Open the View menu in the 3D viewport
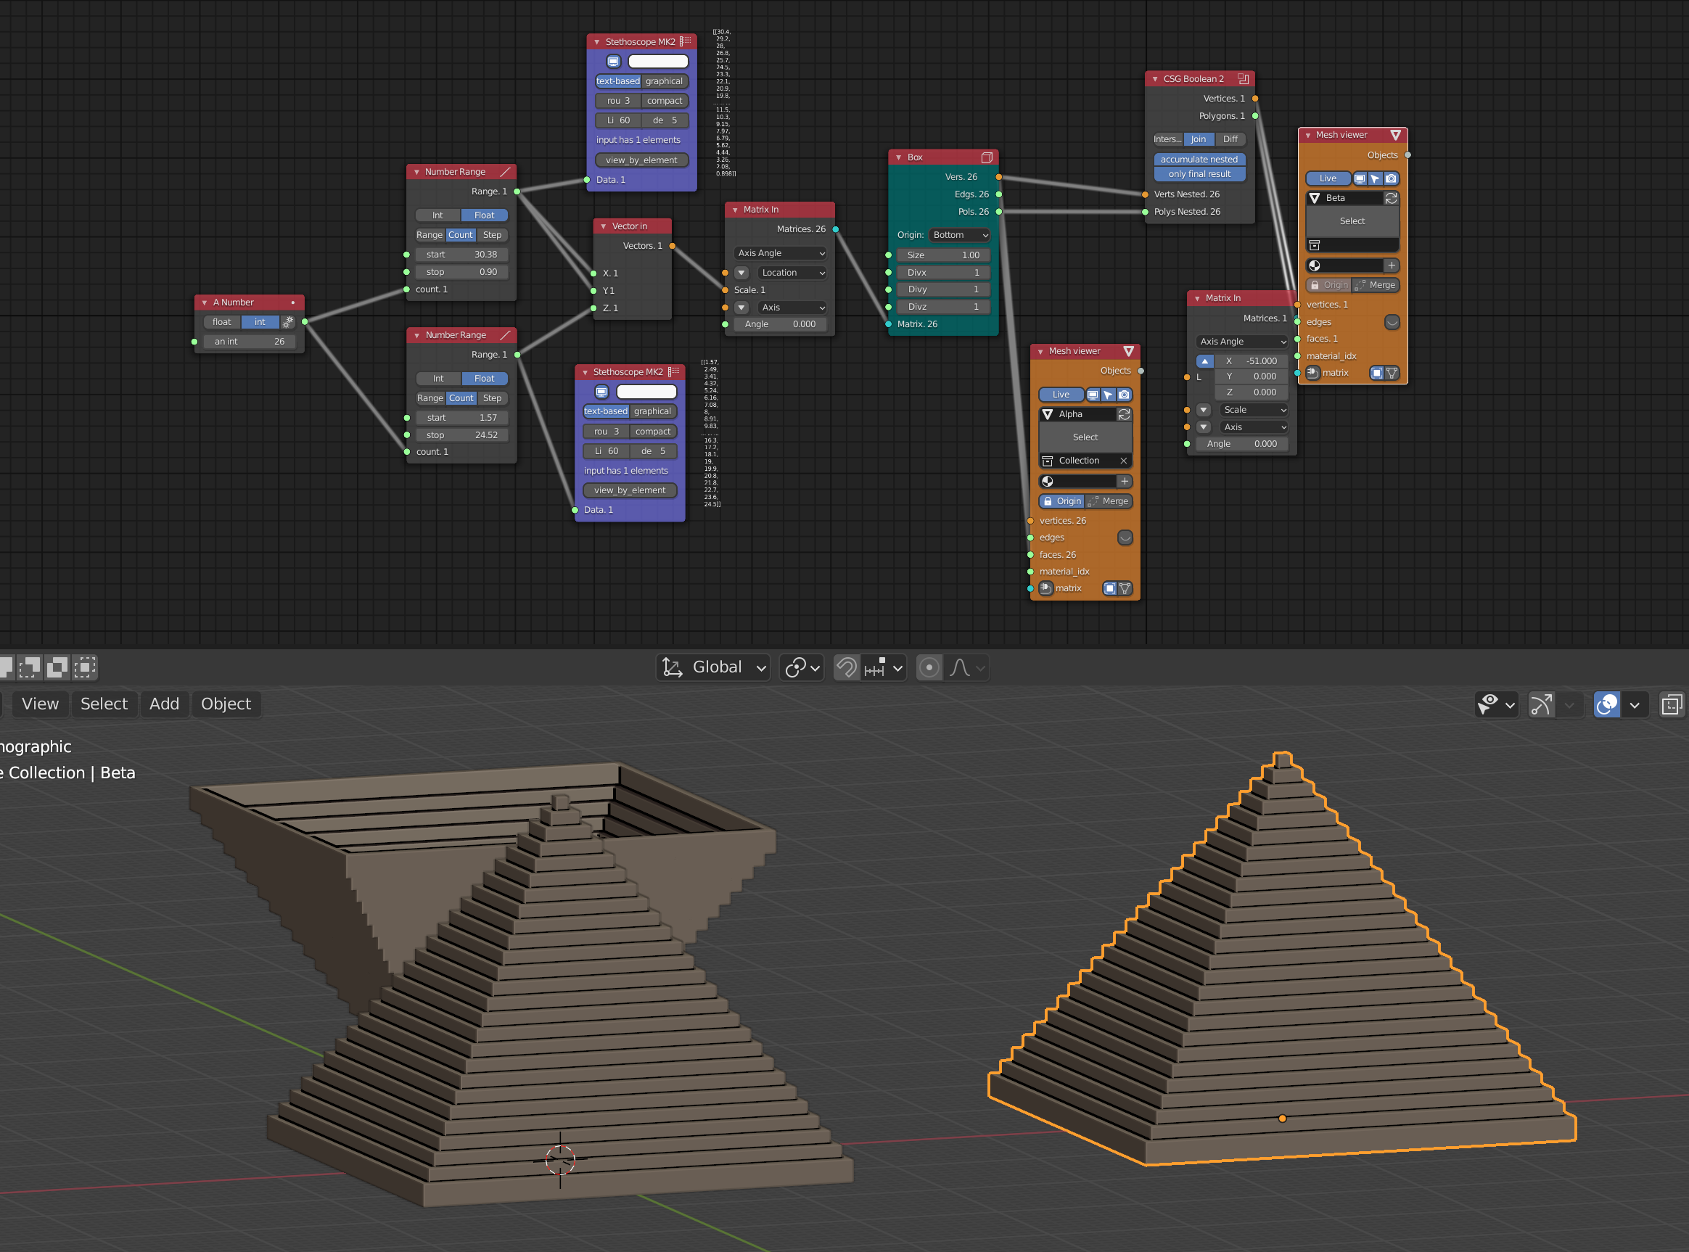The width and height of the screenshot is (1689, 1252). [39, 704]
